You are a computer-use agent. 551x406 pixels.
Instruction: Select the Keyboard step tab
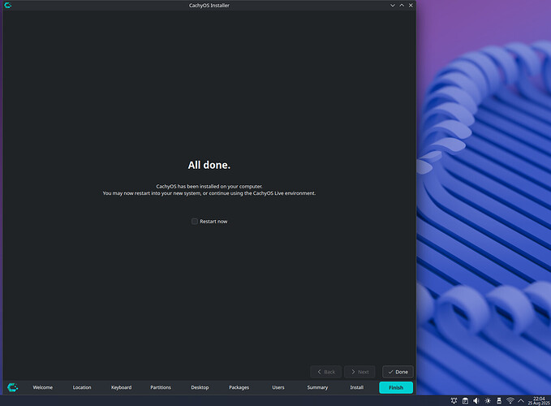(x=121, y=387)
